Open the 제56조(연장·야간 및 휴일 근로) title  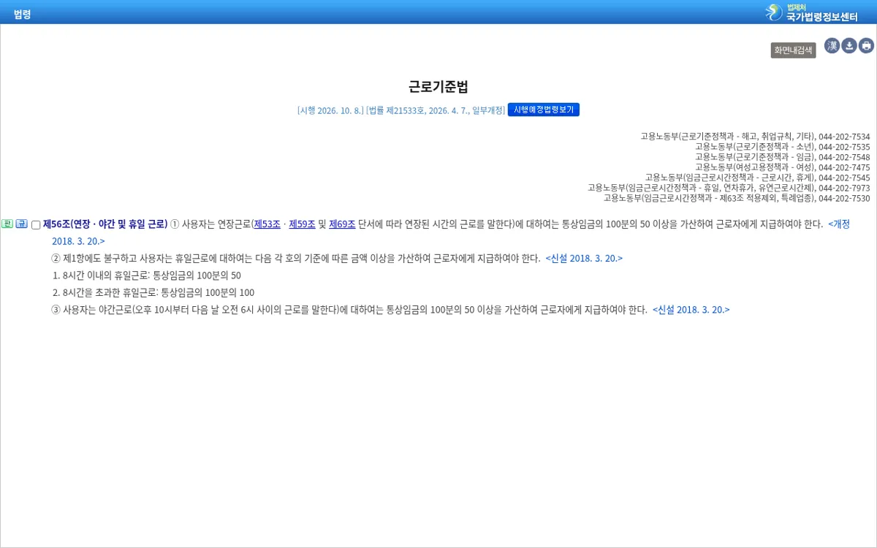[x=105, y=224]
